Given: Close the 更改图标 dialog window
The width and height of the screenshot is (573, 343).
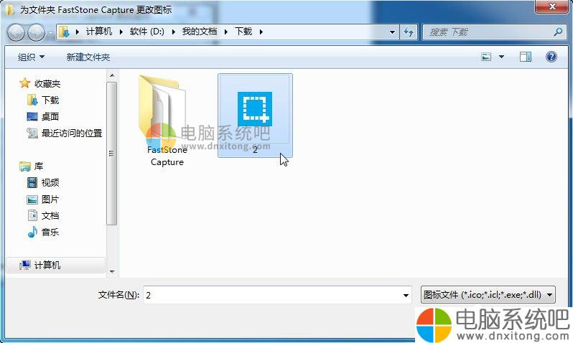Looking at the screenshot, I should pyautogui.click(x=551, y=6).
